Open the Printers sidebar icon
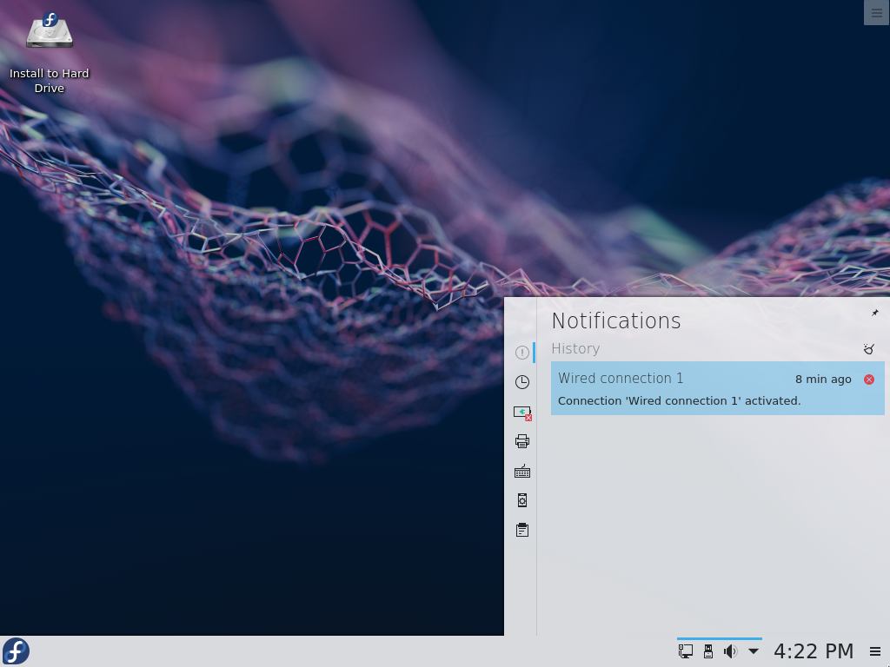The width and height of the screenshot is (890, 667). tap(522, 441)
